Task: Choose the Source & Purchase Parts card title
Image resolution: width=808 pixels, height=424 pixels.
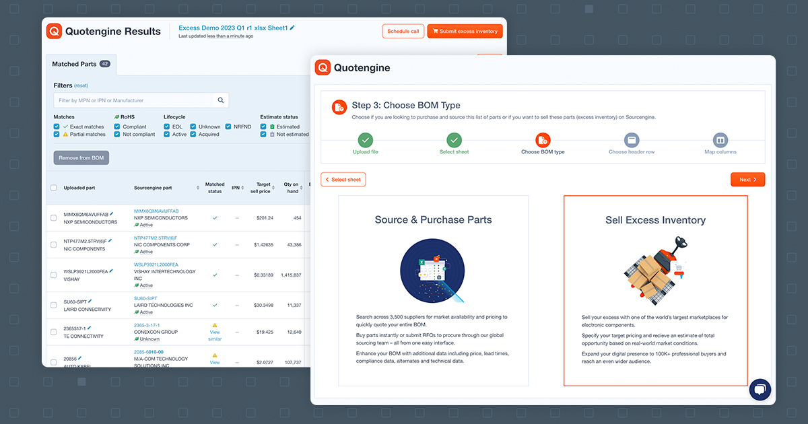Action: [x=433, y=220]
